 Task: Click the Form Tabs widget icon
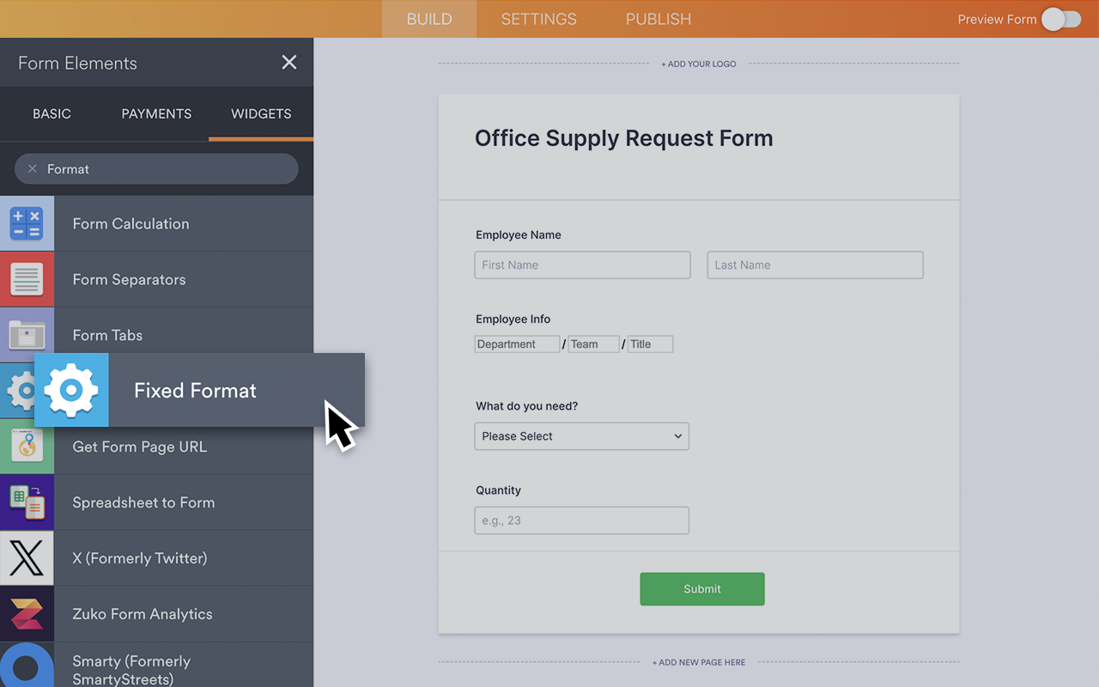coord(27,335)
